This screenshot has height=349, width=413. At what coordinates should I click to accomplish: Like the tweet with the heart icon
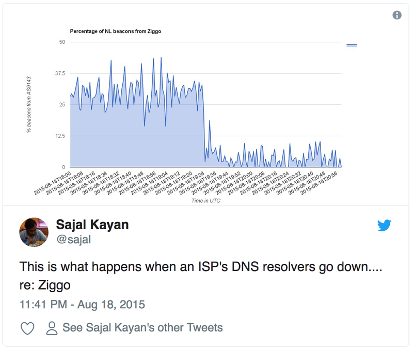click(27, 328)
